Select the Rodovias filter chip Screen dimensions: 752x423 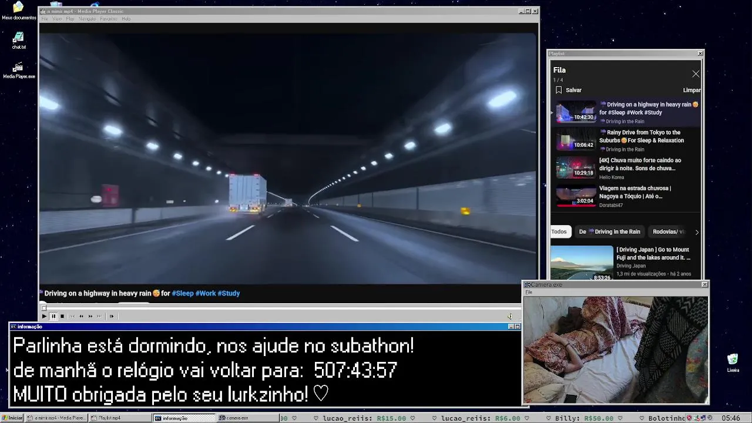tap(669, 231)
